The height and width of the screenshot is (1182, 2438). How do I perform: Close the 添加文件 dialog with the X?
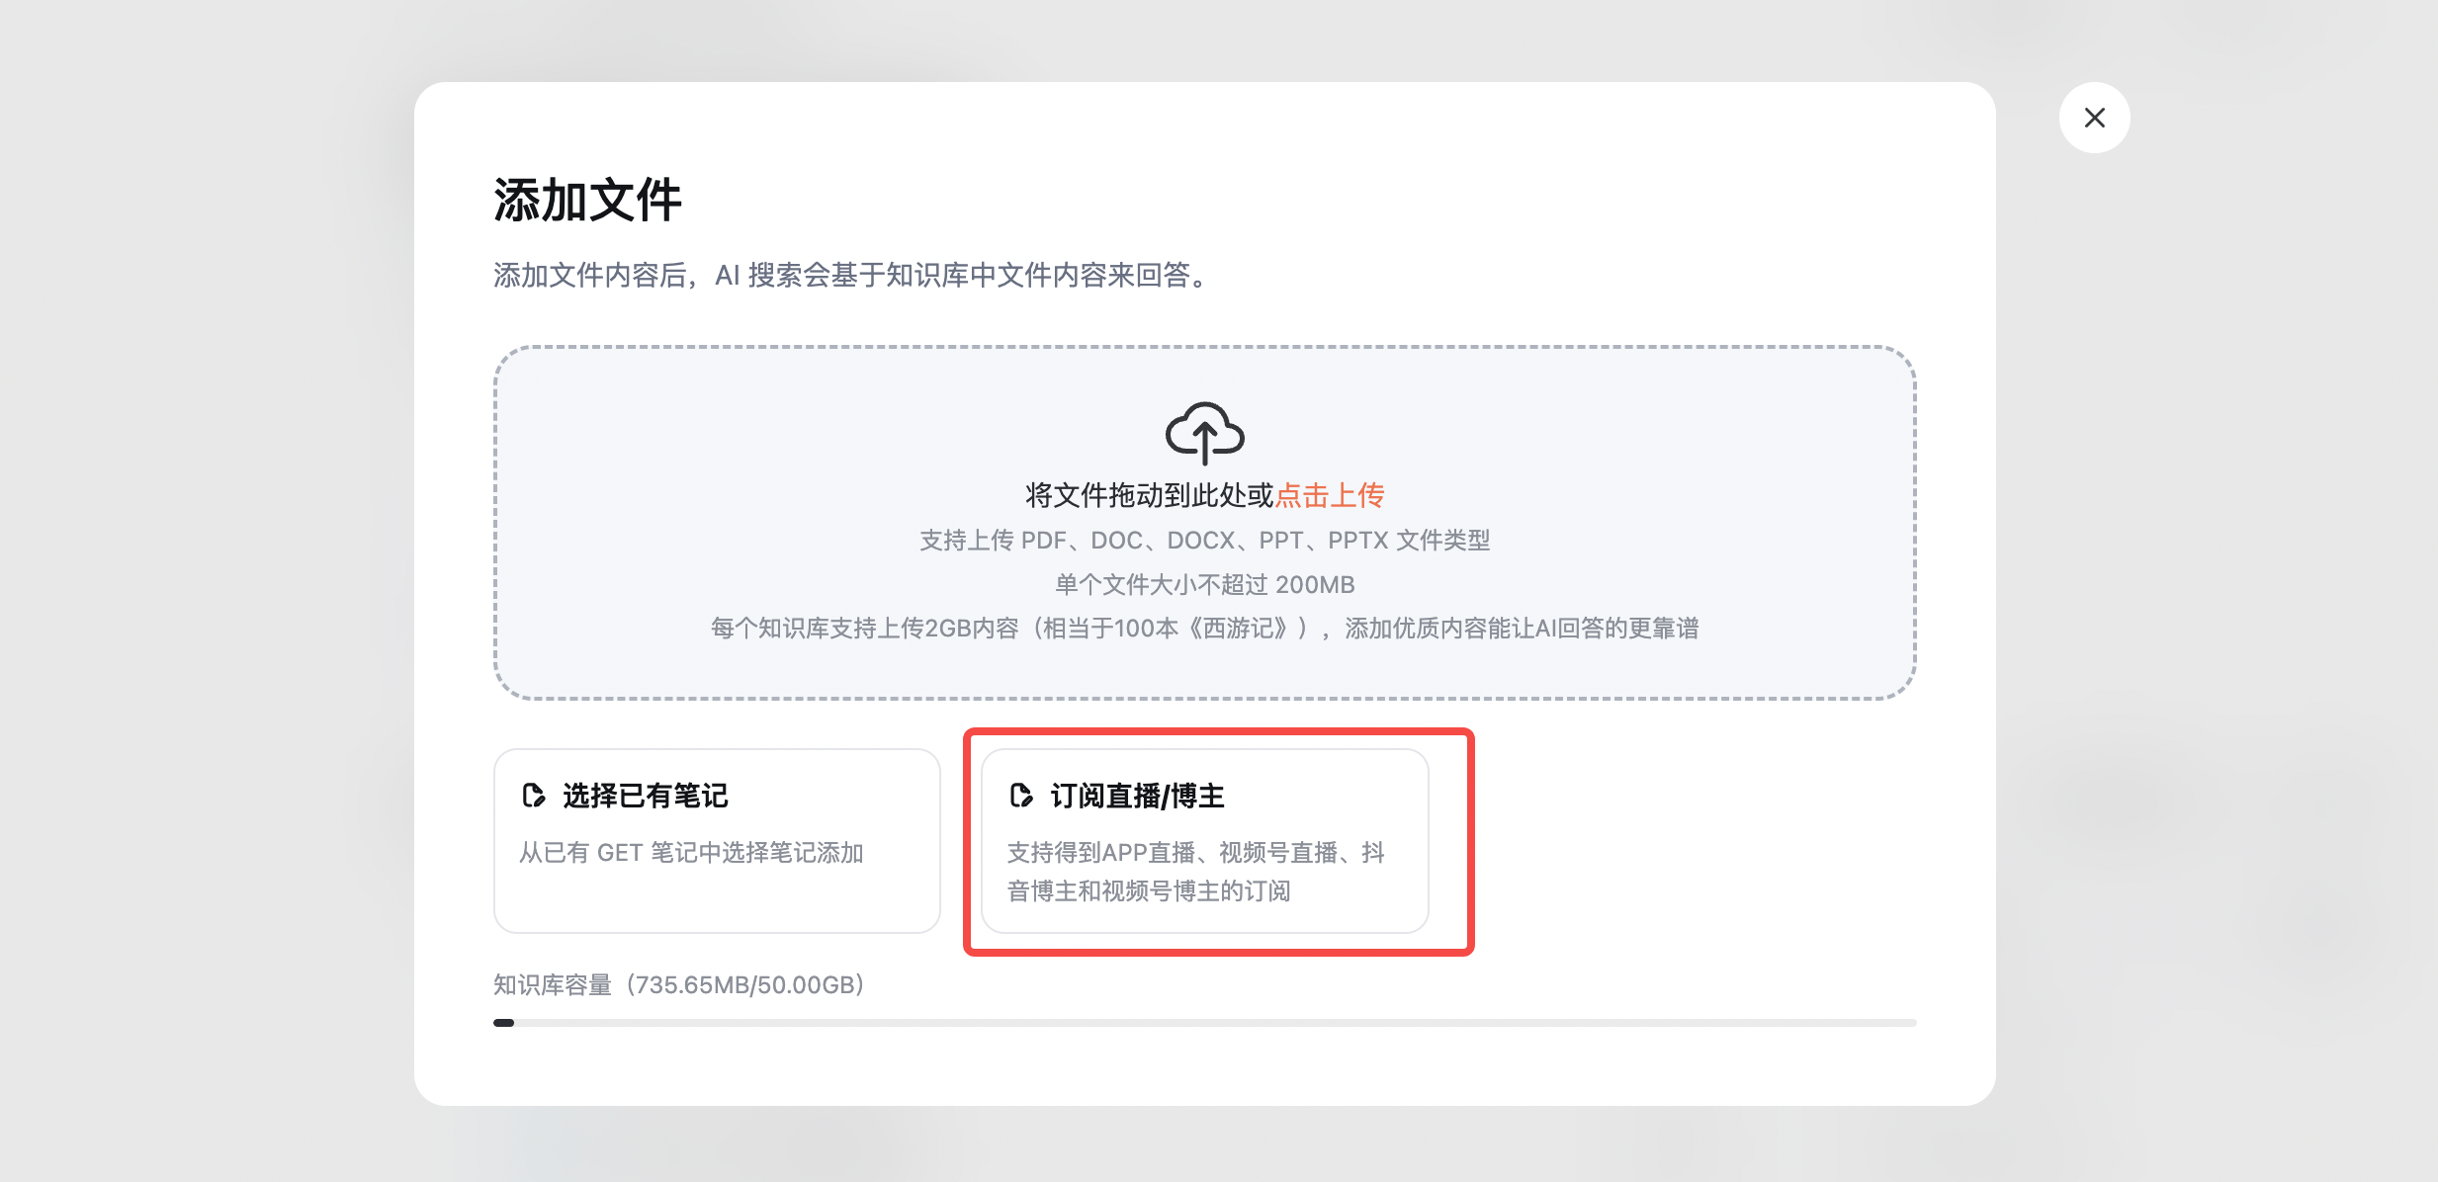(x=2094, y=118)
